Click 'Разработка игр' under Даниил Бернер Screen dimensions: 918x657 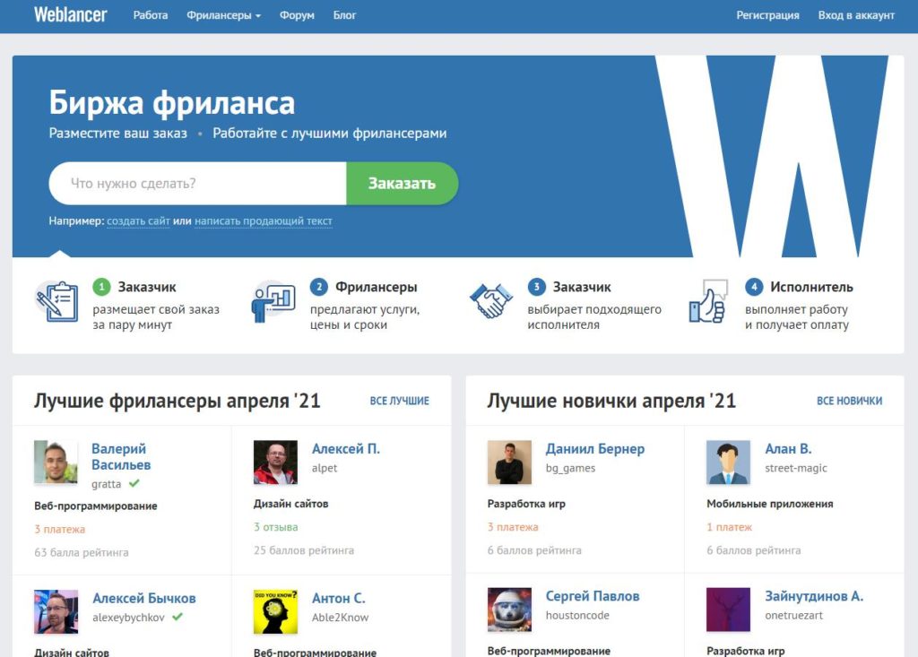coord(526,503)
